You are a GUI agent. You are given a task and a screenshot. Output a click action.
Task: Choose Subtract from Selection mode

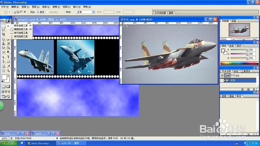coord(21,12)
